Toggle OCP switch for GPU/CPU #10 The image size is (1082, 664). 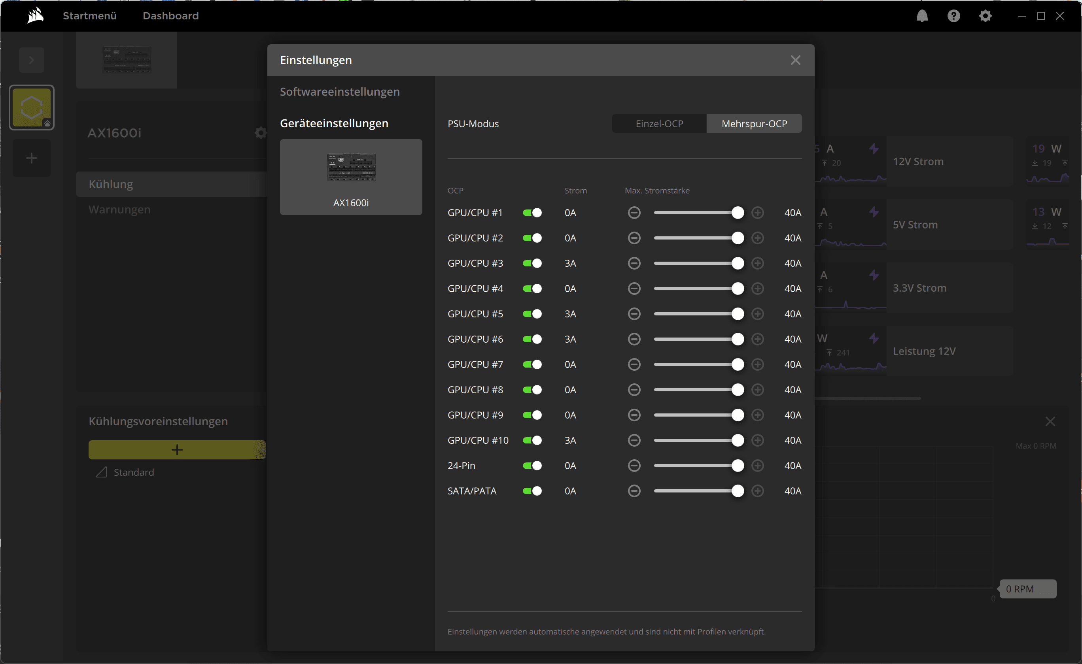532,440
